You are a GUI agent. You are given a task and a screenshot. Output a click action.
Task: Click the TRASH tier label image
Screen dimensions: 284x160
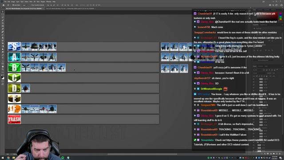[14, 120]
